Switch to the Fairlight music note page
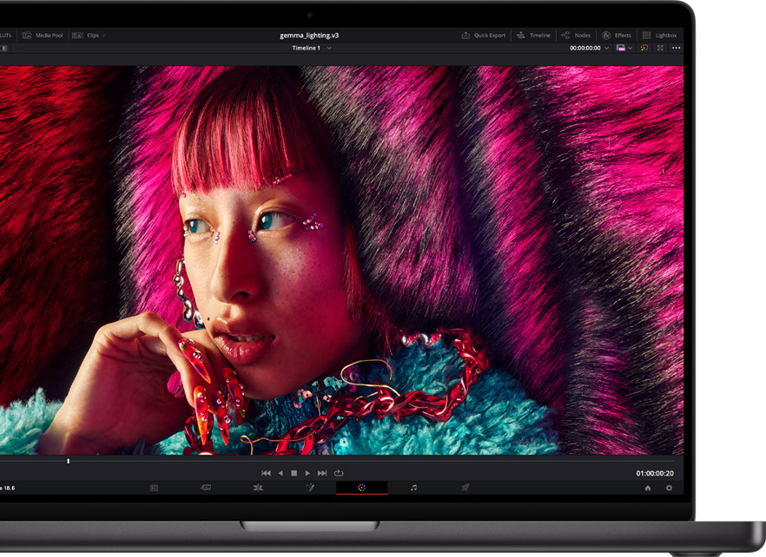Screen dimensions: 766x557 [x=413, y=488]
